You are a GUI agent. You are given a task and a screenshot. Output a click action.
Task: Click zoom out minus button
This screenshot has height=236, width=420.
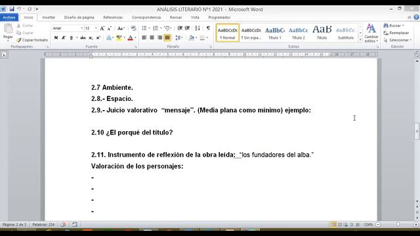[x=378, y=224]
